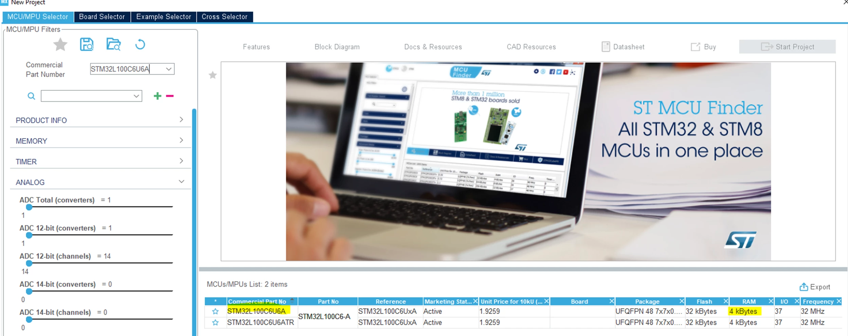This screenshot has width=848, height=336.
Task: Open the Datasheet document
Action: pyautogui.click(x=623, y=47)
